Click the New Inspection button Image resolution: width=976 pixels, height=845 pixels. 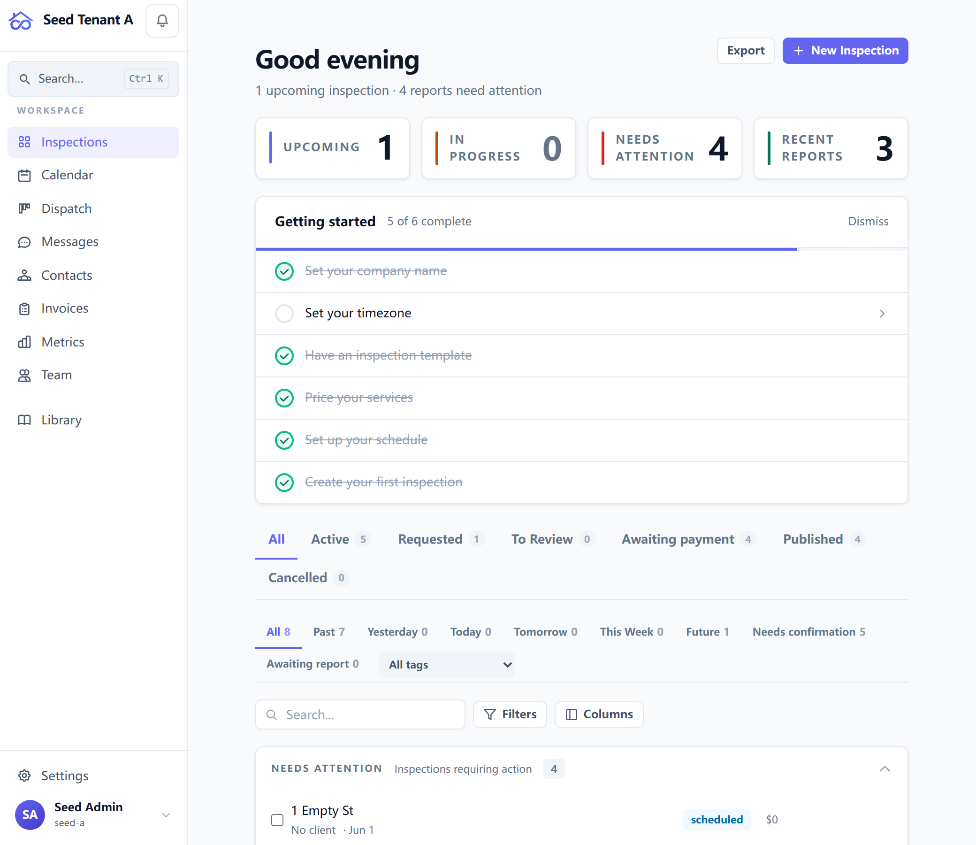[846, 50]
